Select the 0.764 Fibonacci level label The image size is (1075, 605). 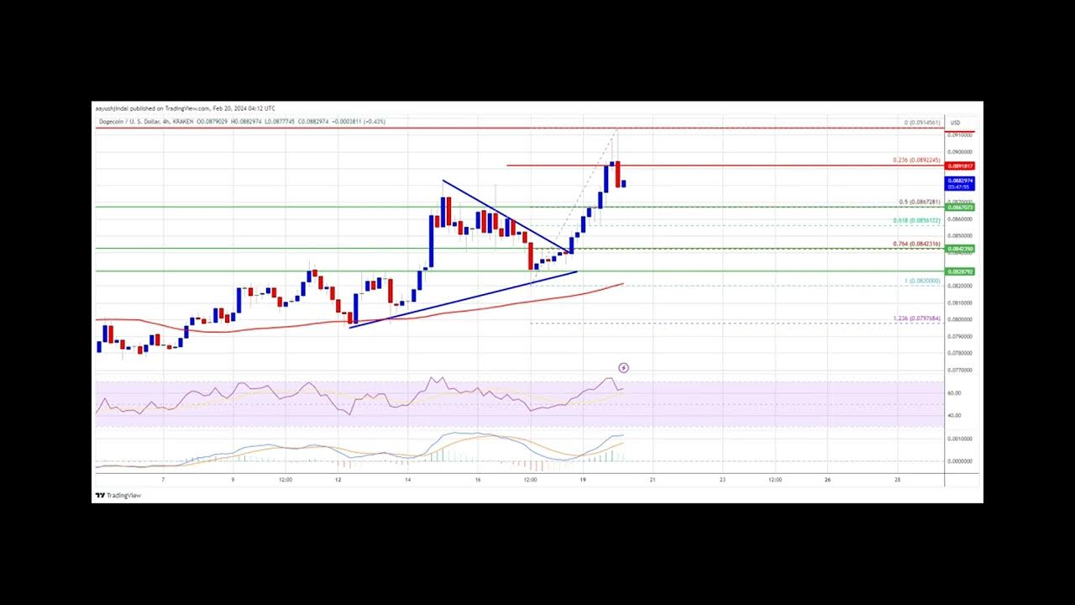[x=916, y=244]
